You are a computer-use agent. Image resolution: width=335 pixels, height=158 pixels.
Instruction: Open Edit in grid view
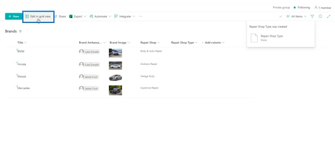pos(38,16)
